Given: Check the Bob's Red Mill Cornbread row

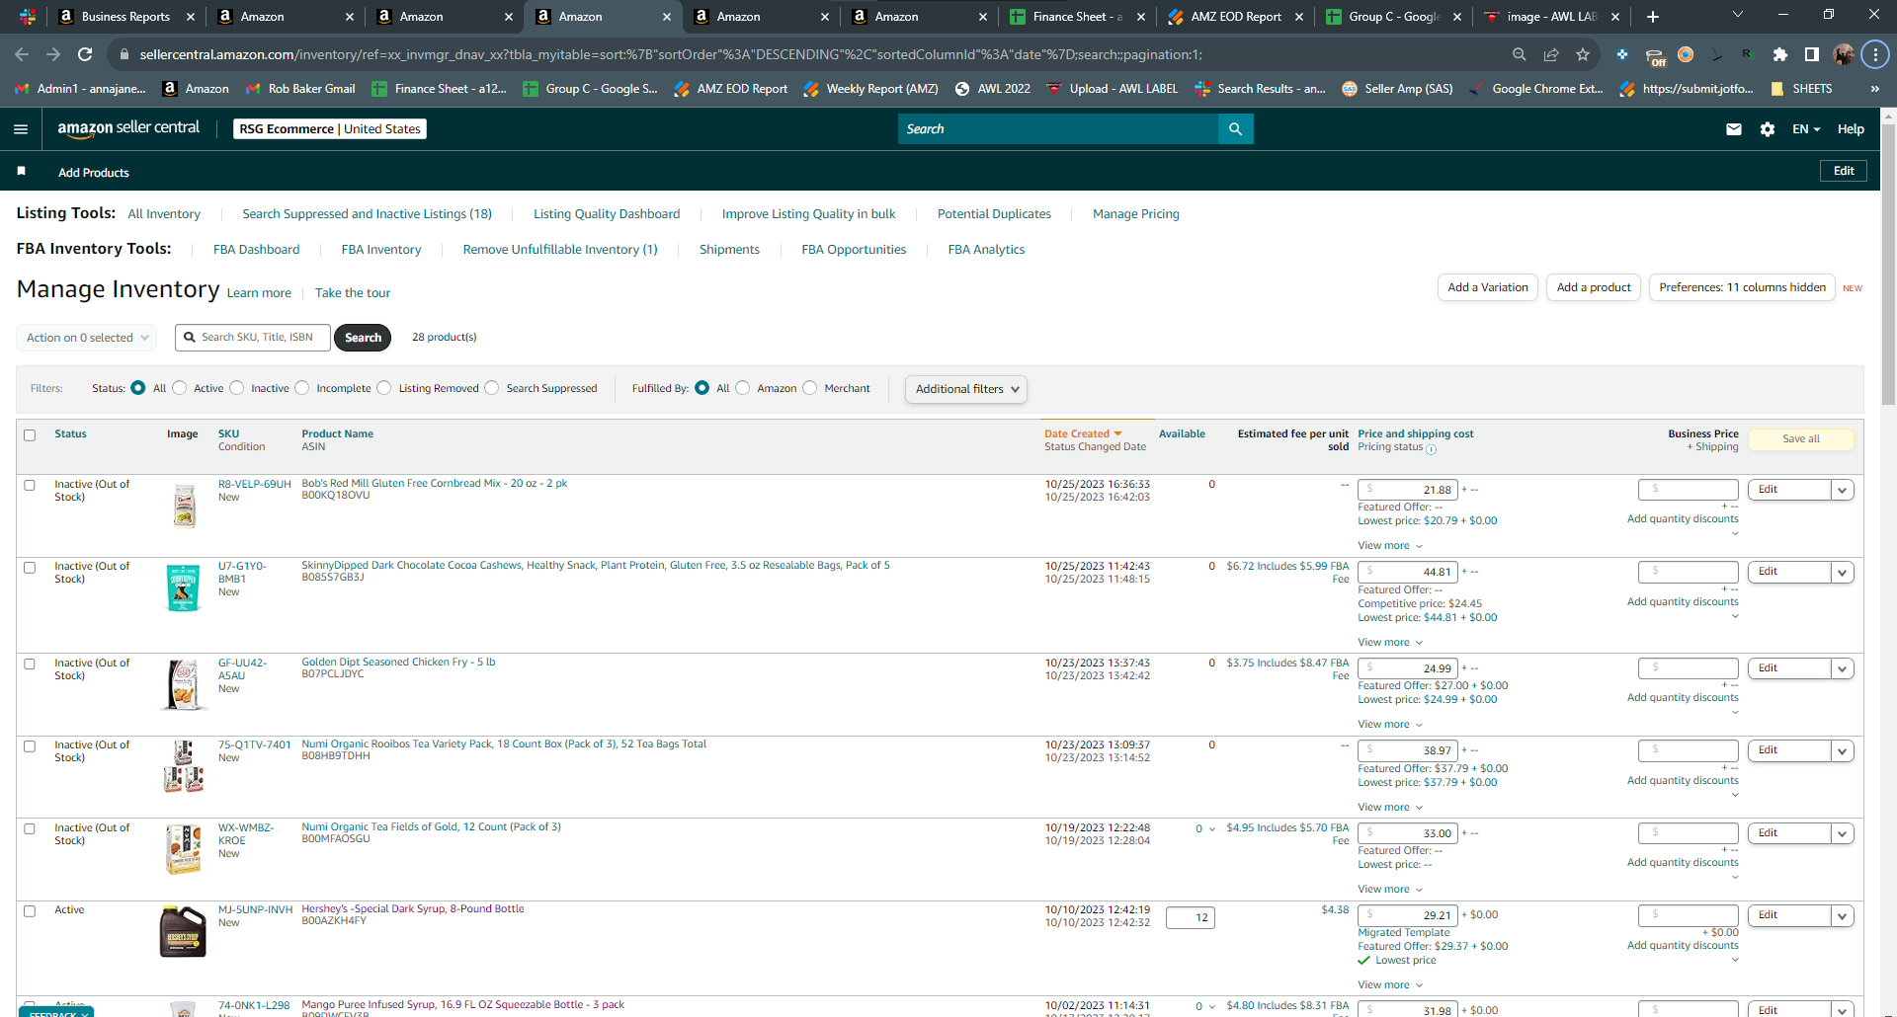Looking at the screenshot, I should click(x=30, y=486).
